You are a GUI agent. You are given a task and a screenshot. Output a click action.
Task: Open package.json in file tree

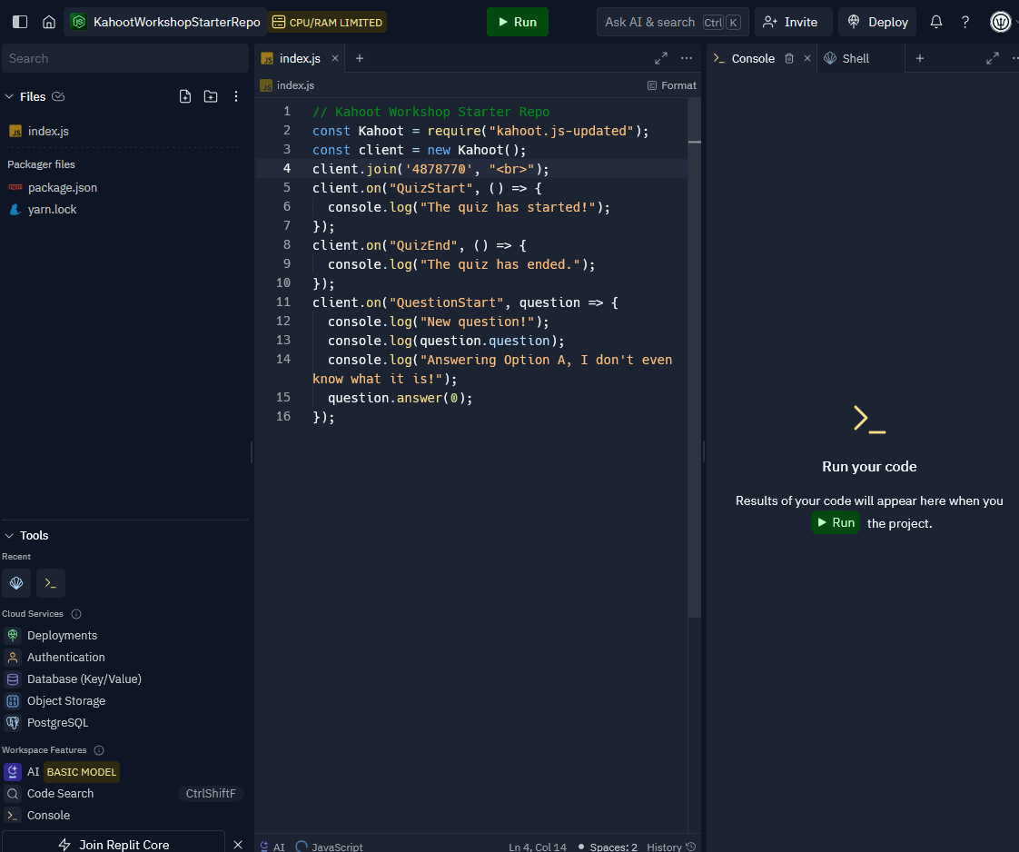[x=62, y=187]
